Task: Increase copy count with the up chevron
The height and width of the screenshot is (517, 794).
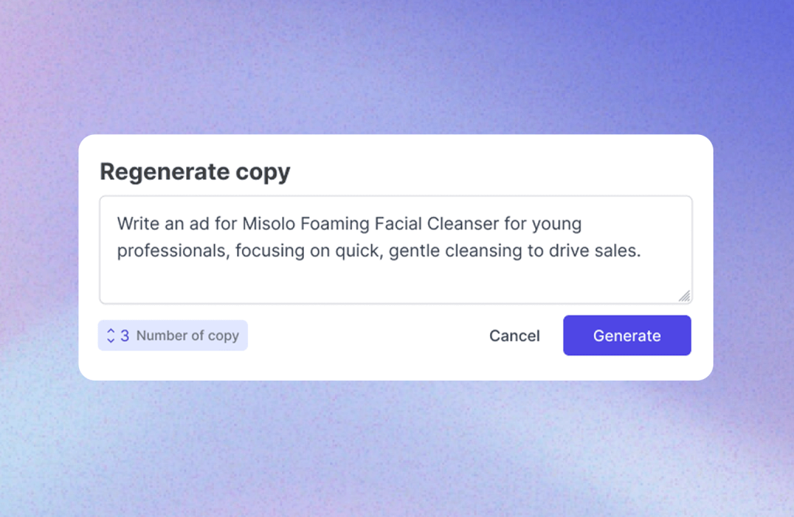Action: pyautogui.click(x=111, y=331)
